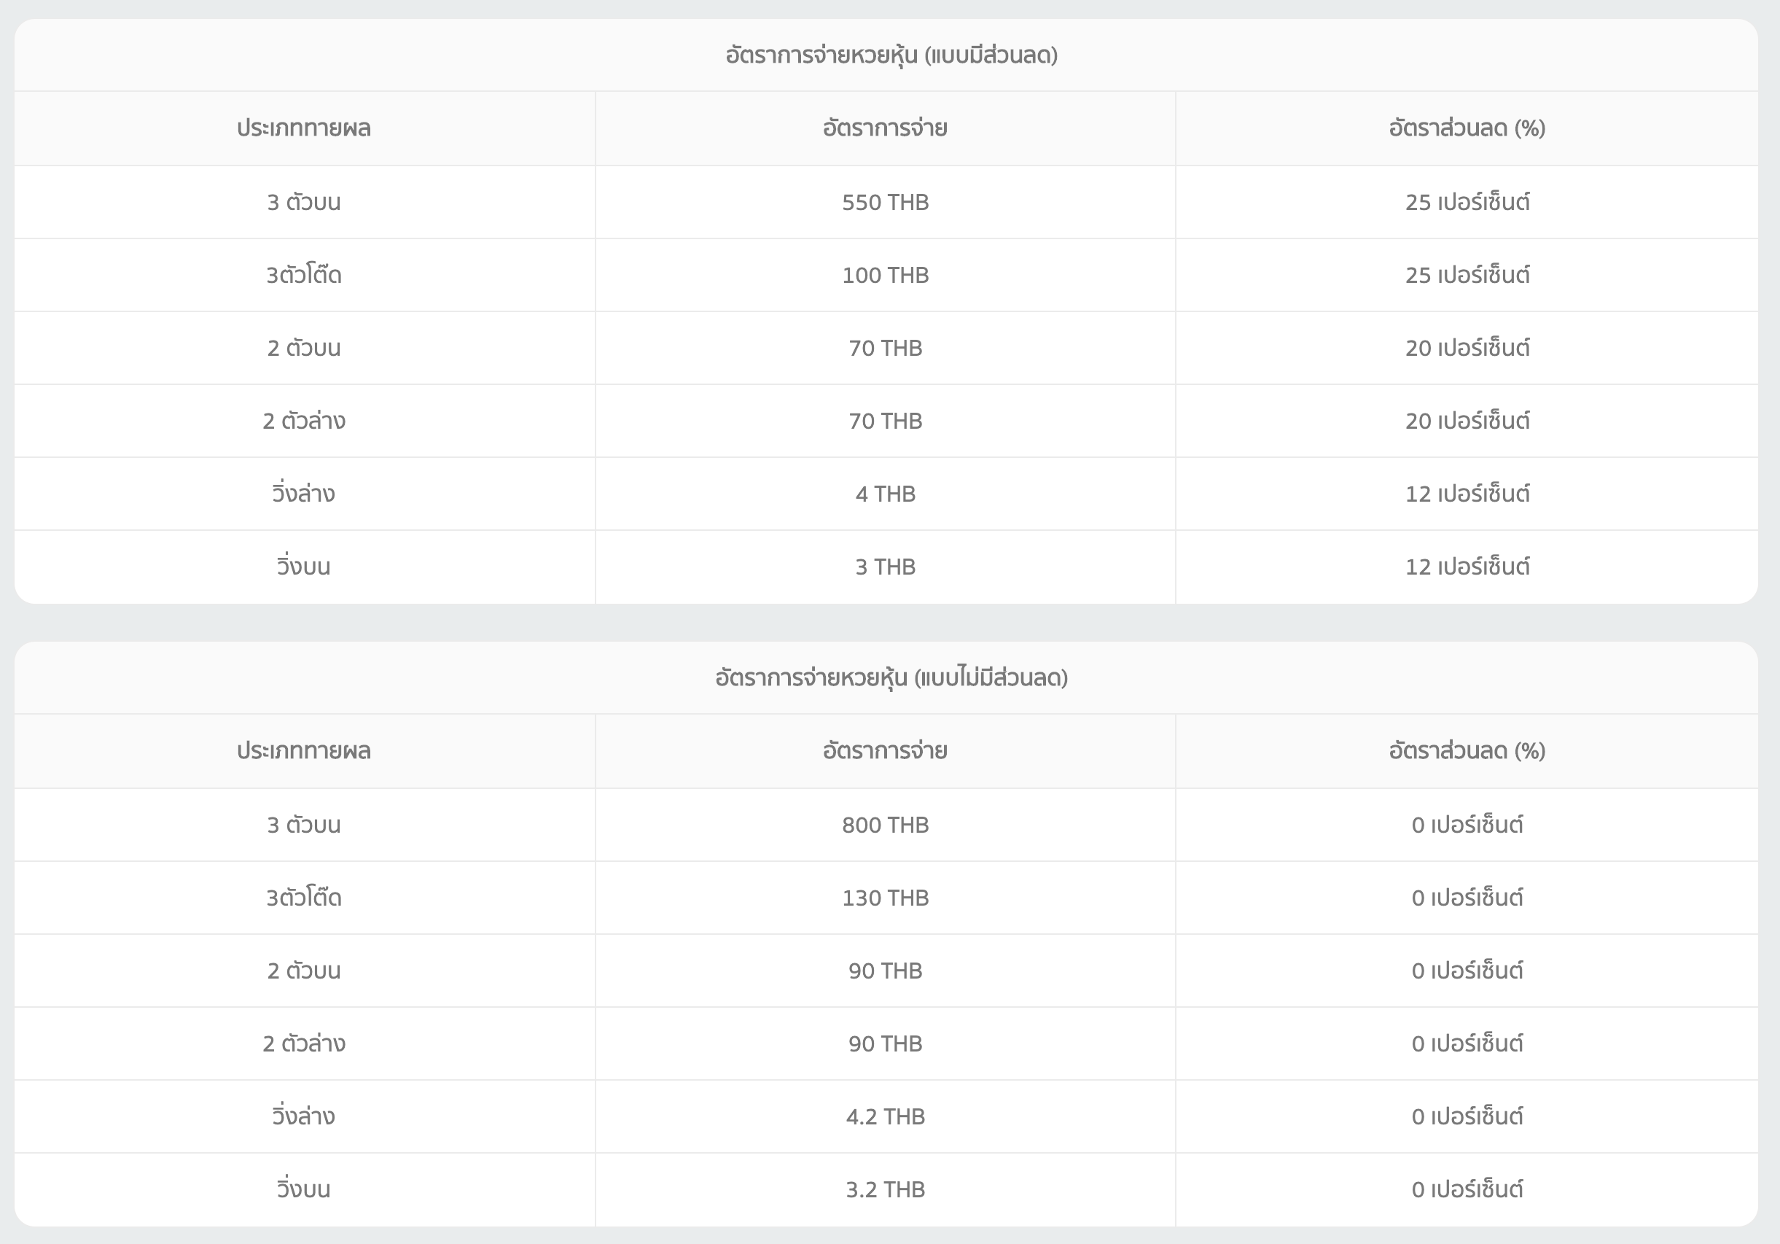Click the 4 THB payout cell
Viewport: 1780px width, 1244px height.
tap(885, 494)
